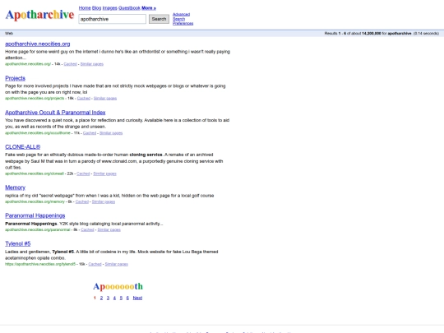Open the Blog navigation link
444x333 pixels.
[x=96, y=8]
